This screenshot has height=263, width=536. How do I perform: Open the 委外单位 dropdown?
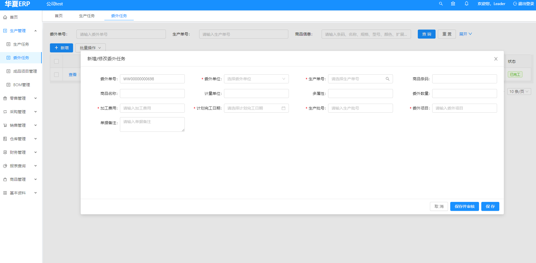[256, 79]
